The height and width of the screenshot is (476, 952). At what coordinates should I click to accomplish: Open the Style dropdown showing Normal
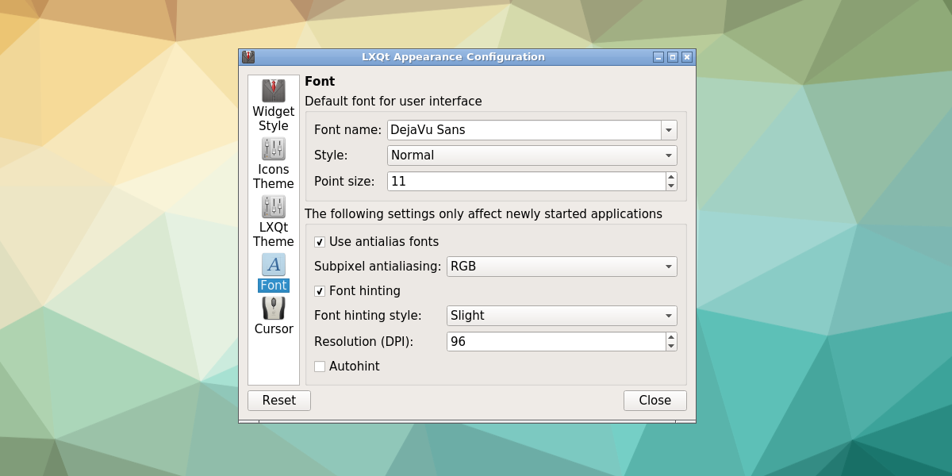point(532,155)
